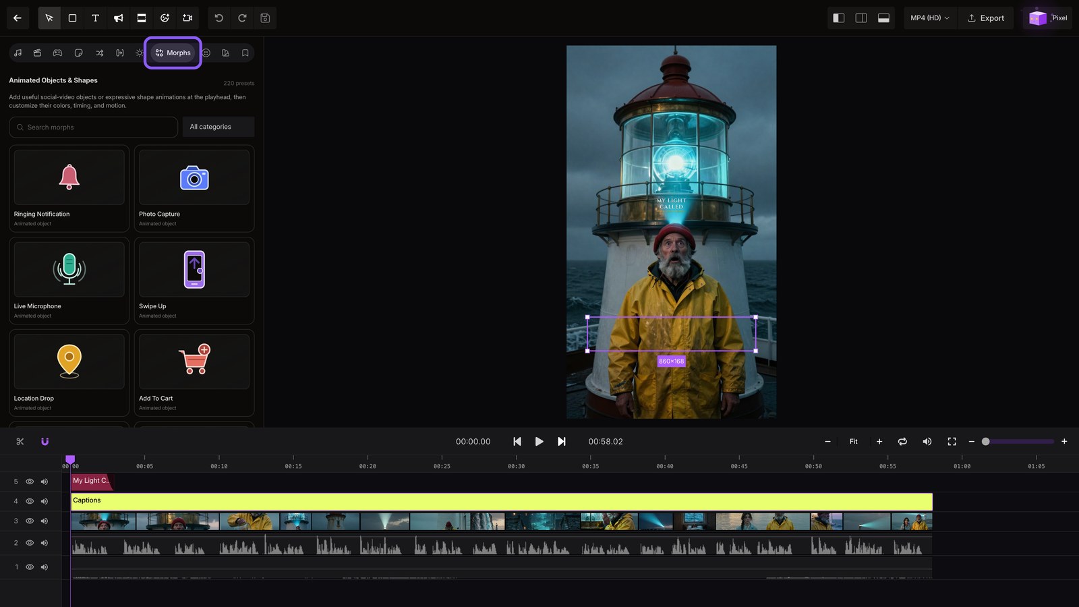The image size is (1079, 607).
Task: Open the Pixel assistant button
Action: tap(1048, 18)
